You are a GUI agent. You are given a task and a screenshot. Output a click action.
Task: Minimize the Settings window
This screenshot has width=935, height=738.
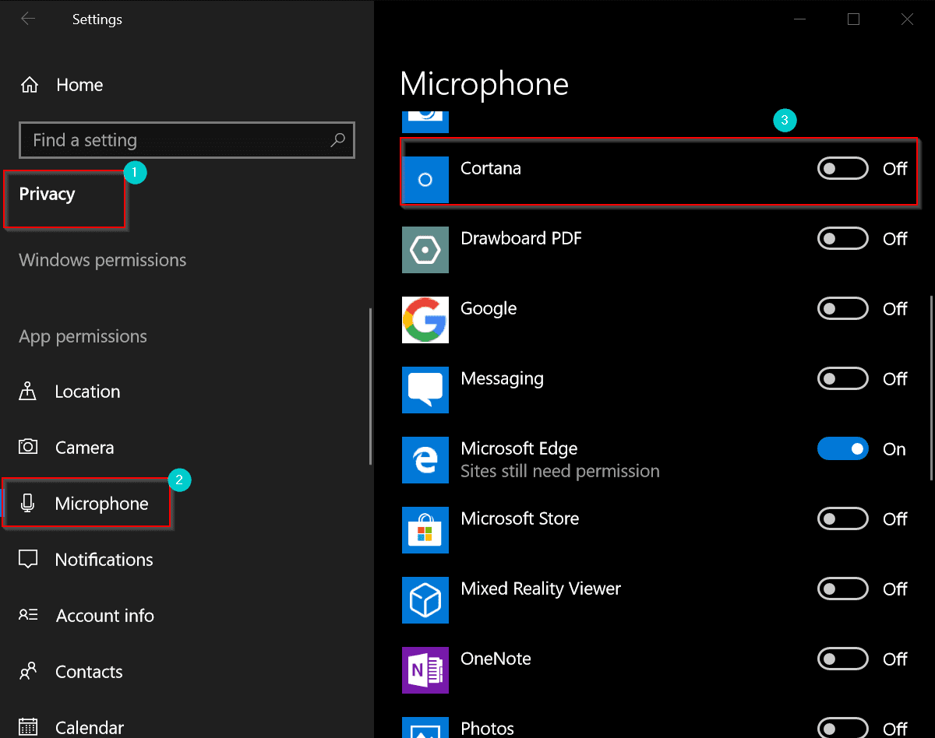tap(799, 19)
